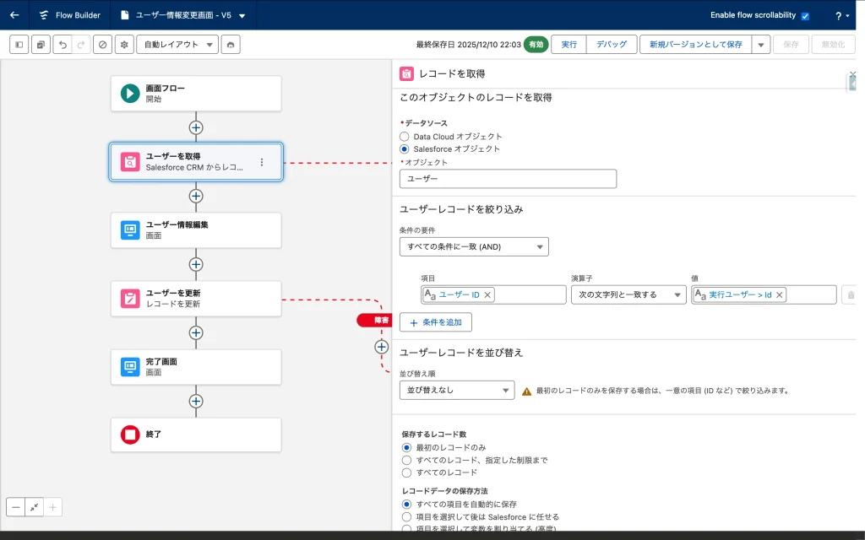Toggle the Enable flow scrollability checkbox

805,16
